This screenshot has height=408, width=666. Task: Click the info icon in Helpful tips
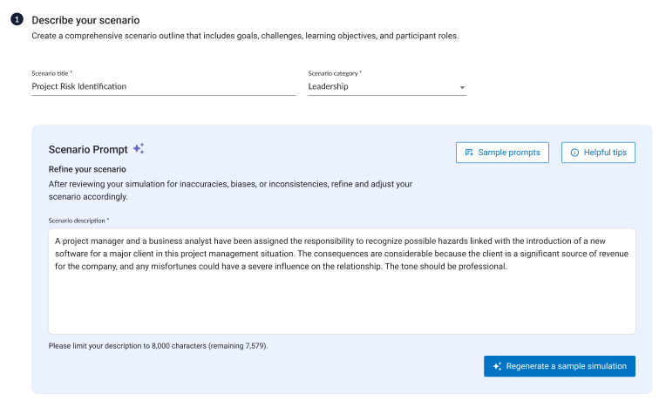(574, 153)
